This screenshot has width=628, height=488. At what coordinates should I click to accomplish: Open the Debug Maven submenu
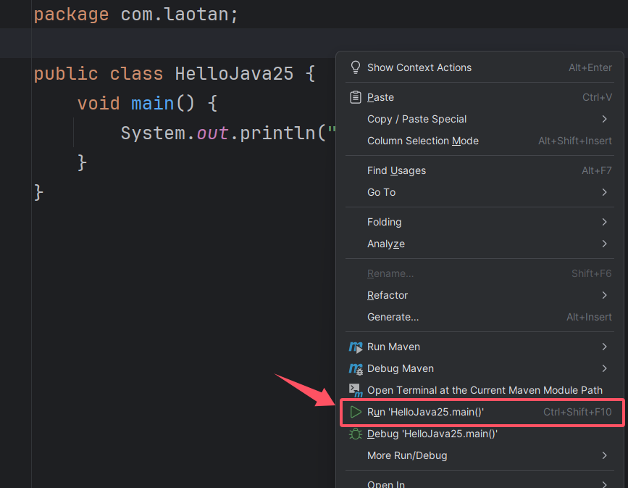pos(480,368)
